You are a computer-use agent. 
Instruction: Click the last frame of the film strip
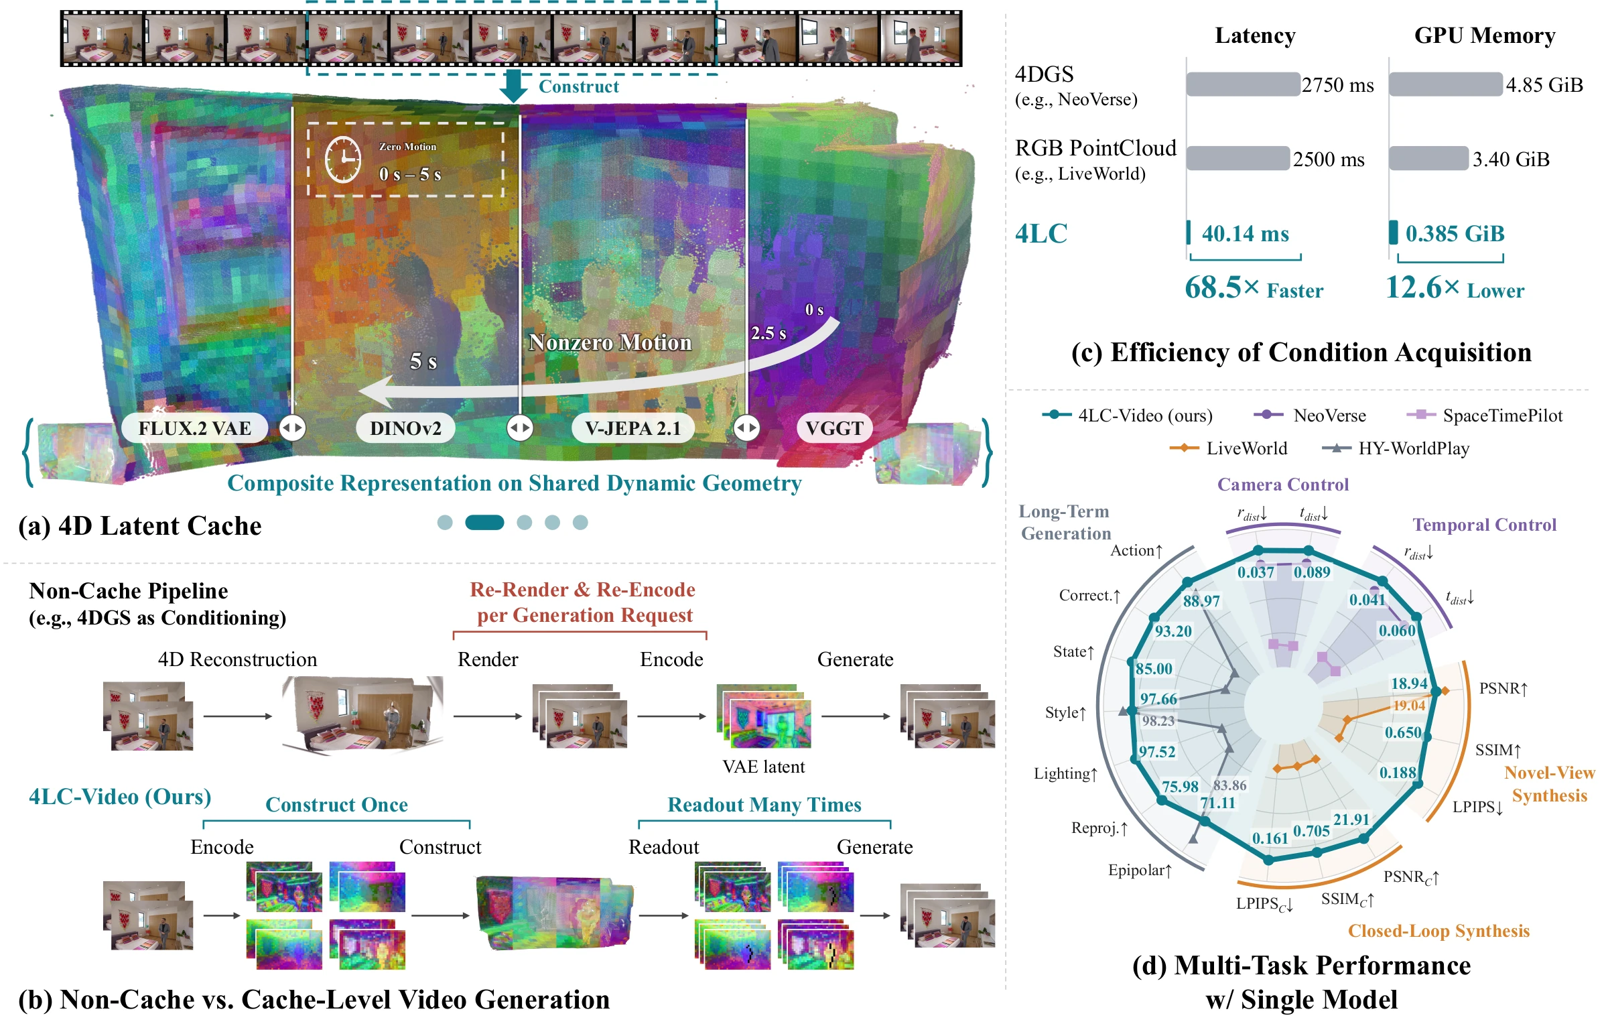tap(921, 38)
